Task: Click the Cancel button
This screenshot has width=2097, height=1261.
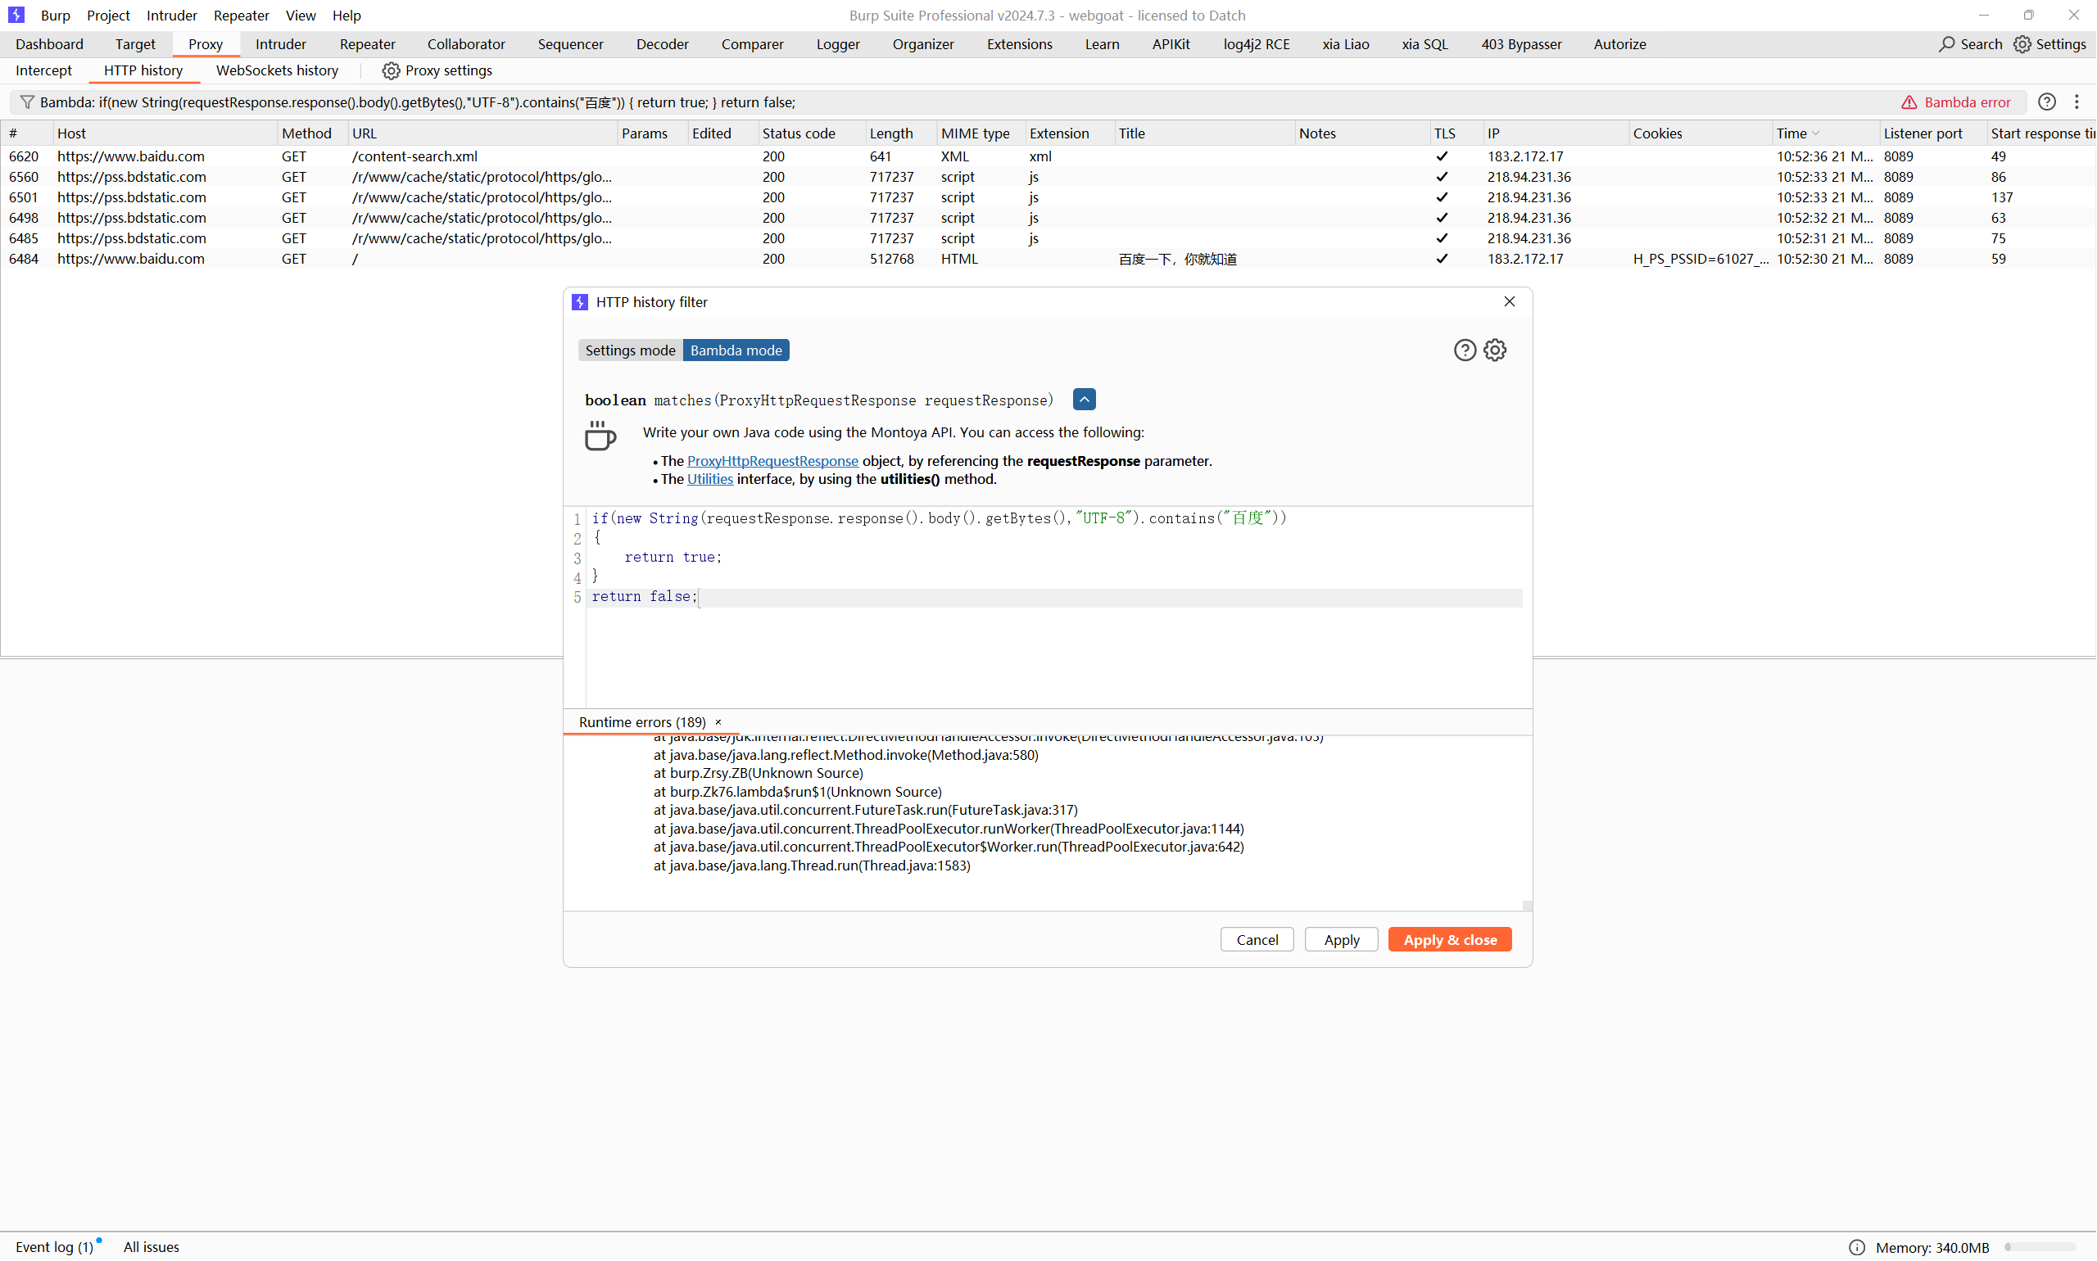Action: (1257, 940)
